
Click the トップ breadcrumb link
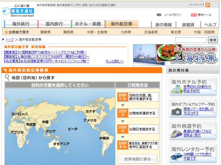click(10, 39)
